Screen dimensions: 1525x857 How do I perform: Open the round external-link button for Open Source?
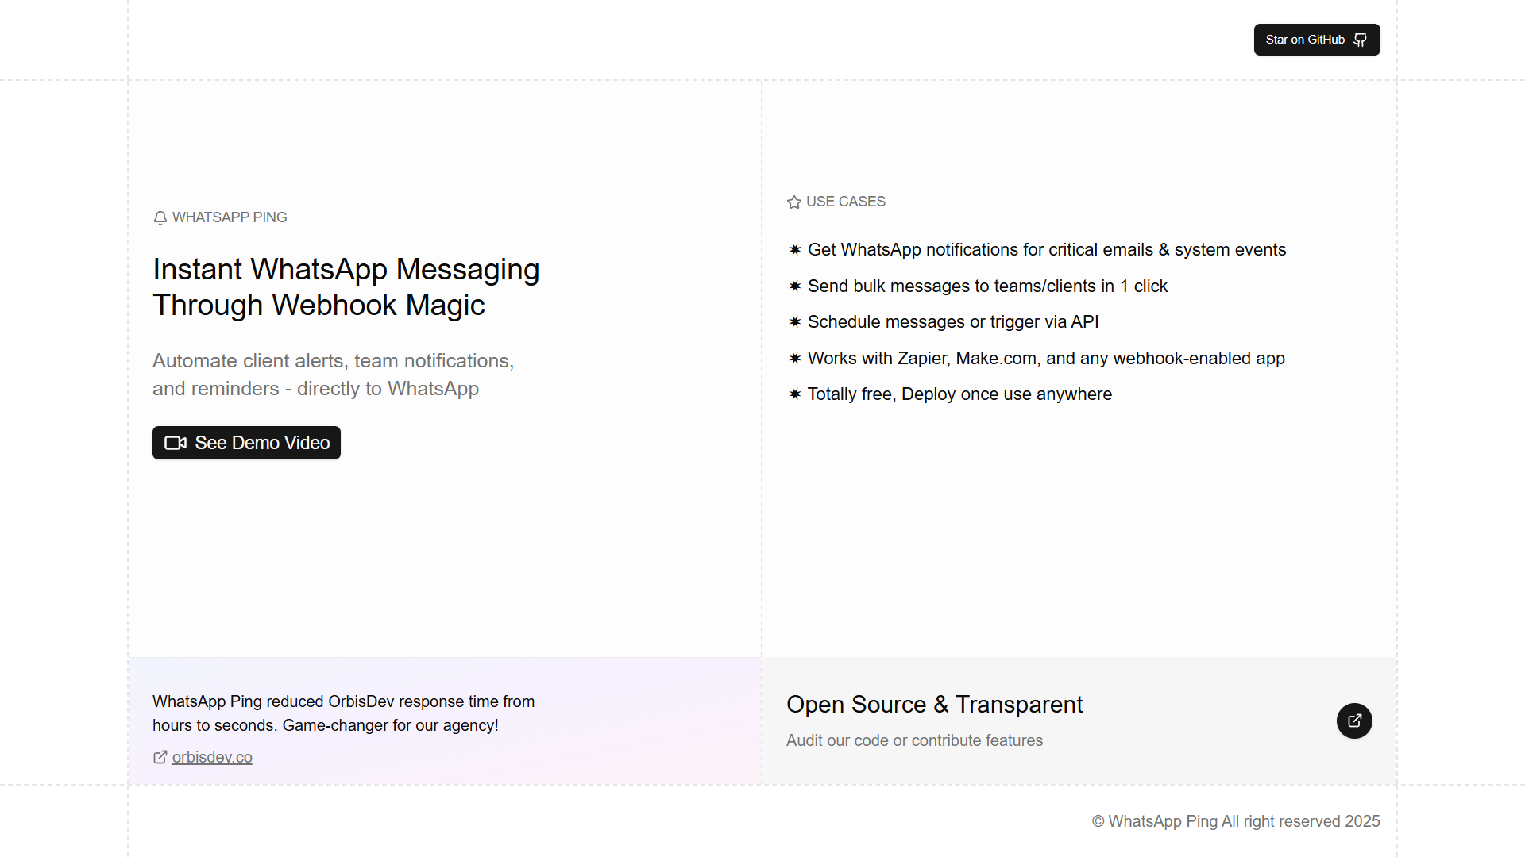(x=1354, y=721)
